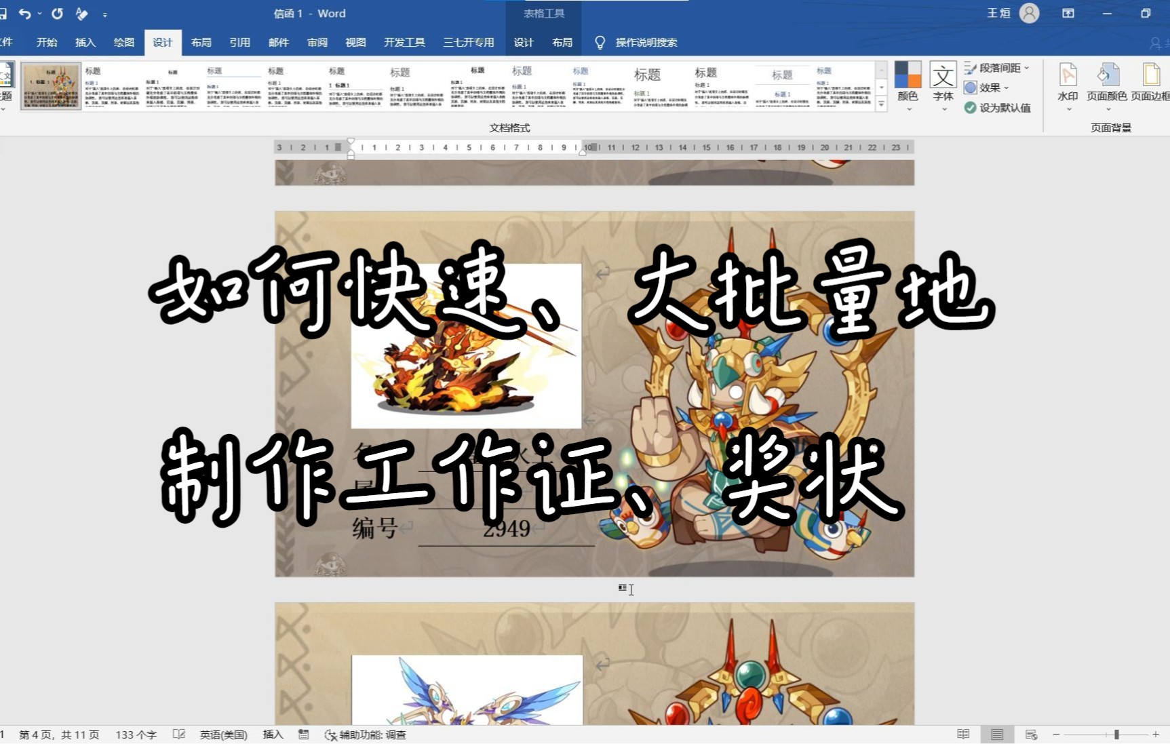
Task: Choose the large 标题 style set near gallery end
Action: 661,86
